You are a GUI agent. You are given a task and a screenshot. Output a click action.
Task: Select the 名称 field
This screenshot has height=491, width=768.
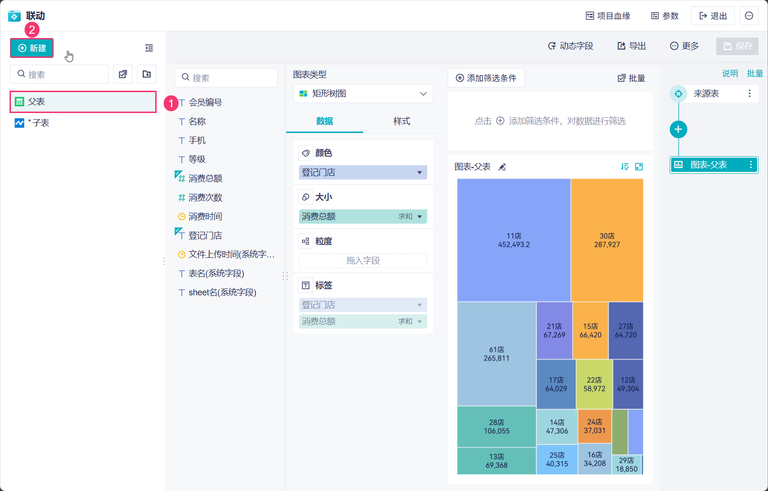click(197, 121)
